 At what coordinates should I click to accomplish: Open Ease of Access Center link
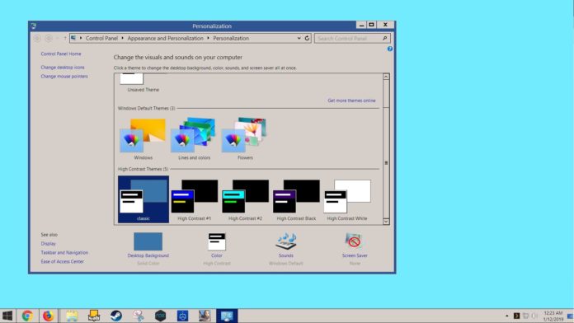(62, 261)
